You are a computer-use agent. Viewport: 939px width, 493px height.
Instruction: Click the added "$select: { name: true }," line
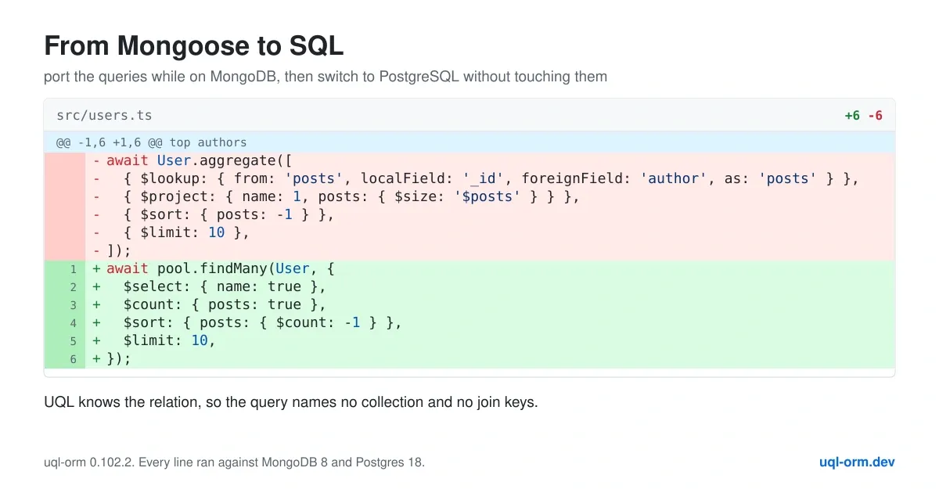(469, 286)
